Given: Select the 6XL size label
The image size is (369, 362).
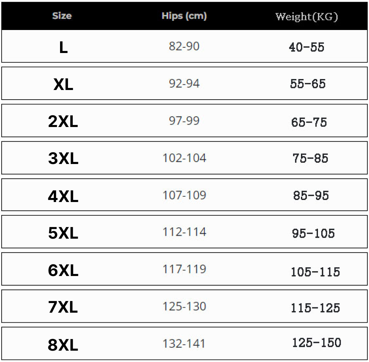Looking at the screenshot, I should point(63,270).
